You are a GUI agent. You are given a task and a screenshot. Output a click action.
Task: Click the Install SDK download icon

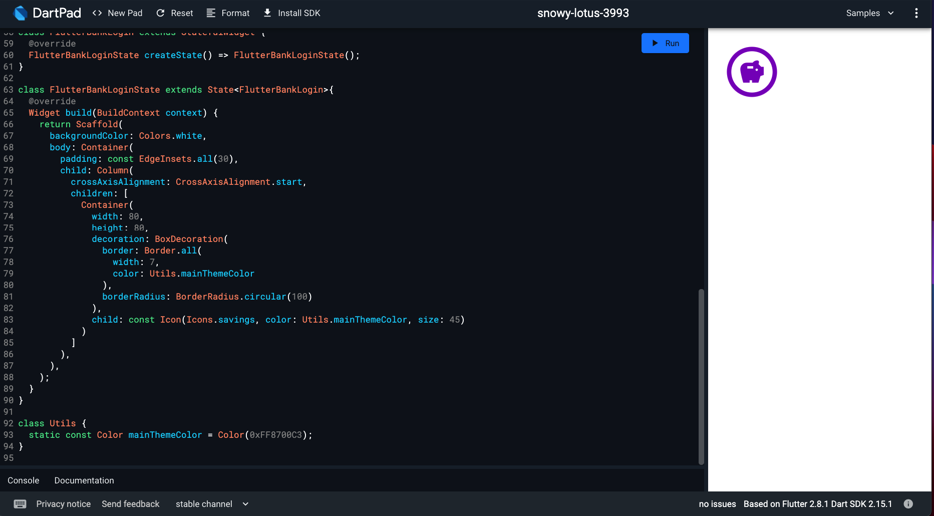(x=267, y=13)
